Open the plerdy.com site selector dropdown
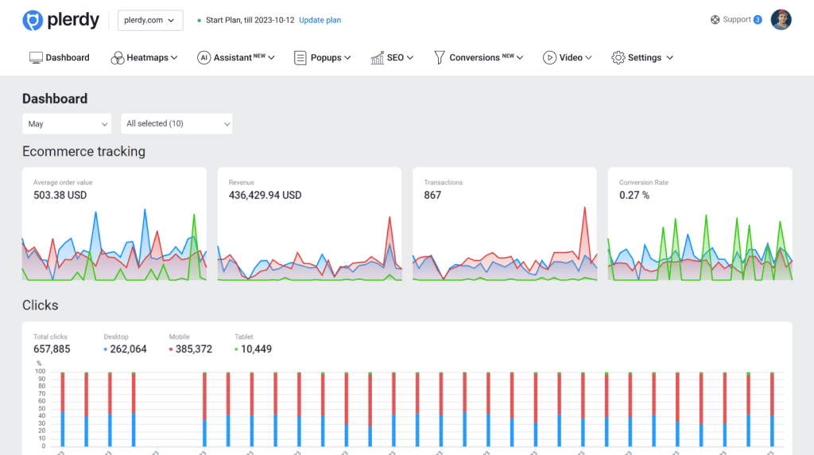 pyautogui.click(x=149, y=21)
